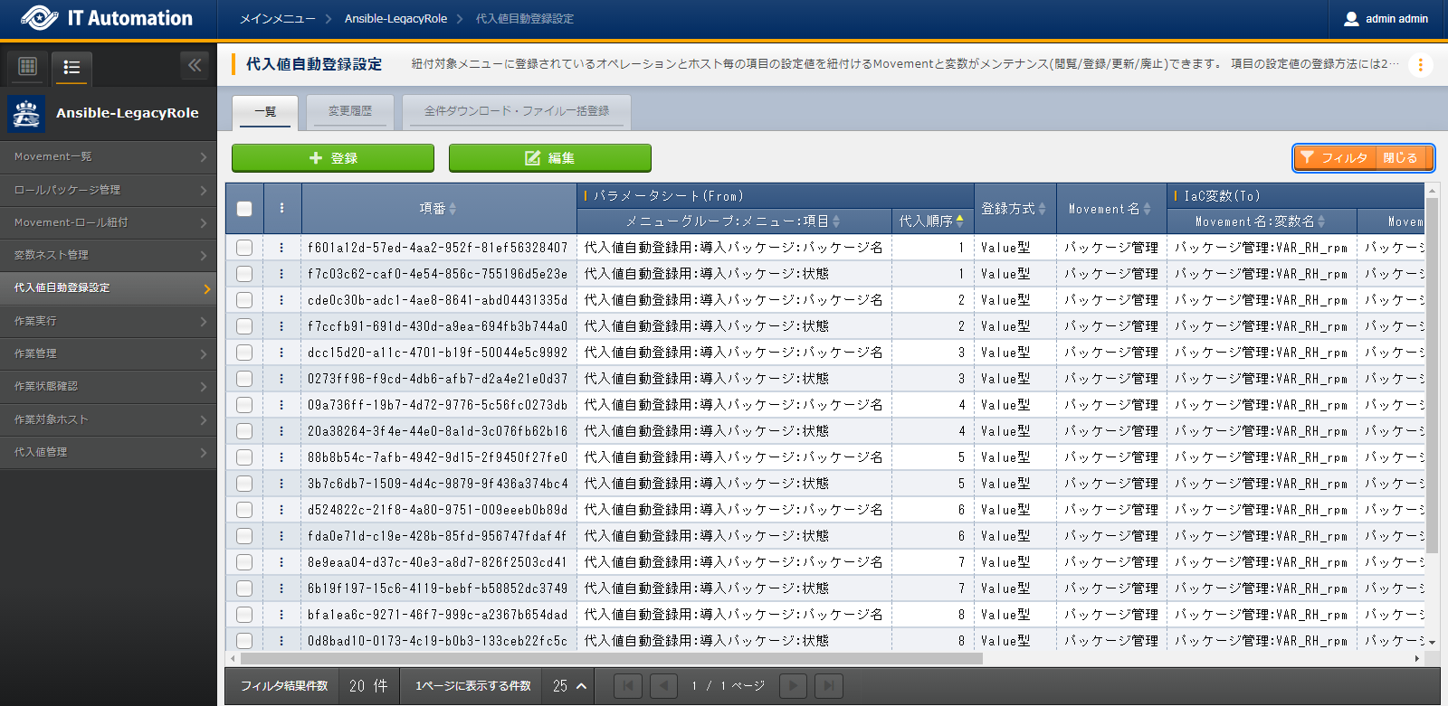This screenshot has height=706, width=1448.
Task: Switch to the 変更履歴 tab
Action: (x=349, y=111)
